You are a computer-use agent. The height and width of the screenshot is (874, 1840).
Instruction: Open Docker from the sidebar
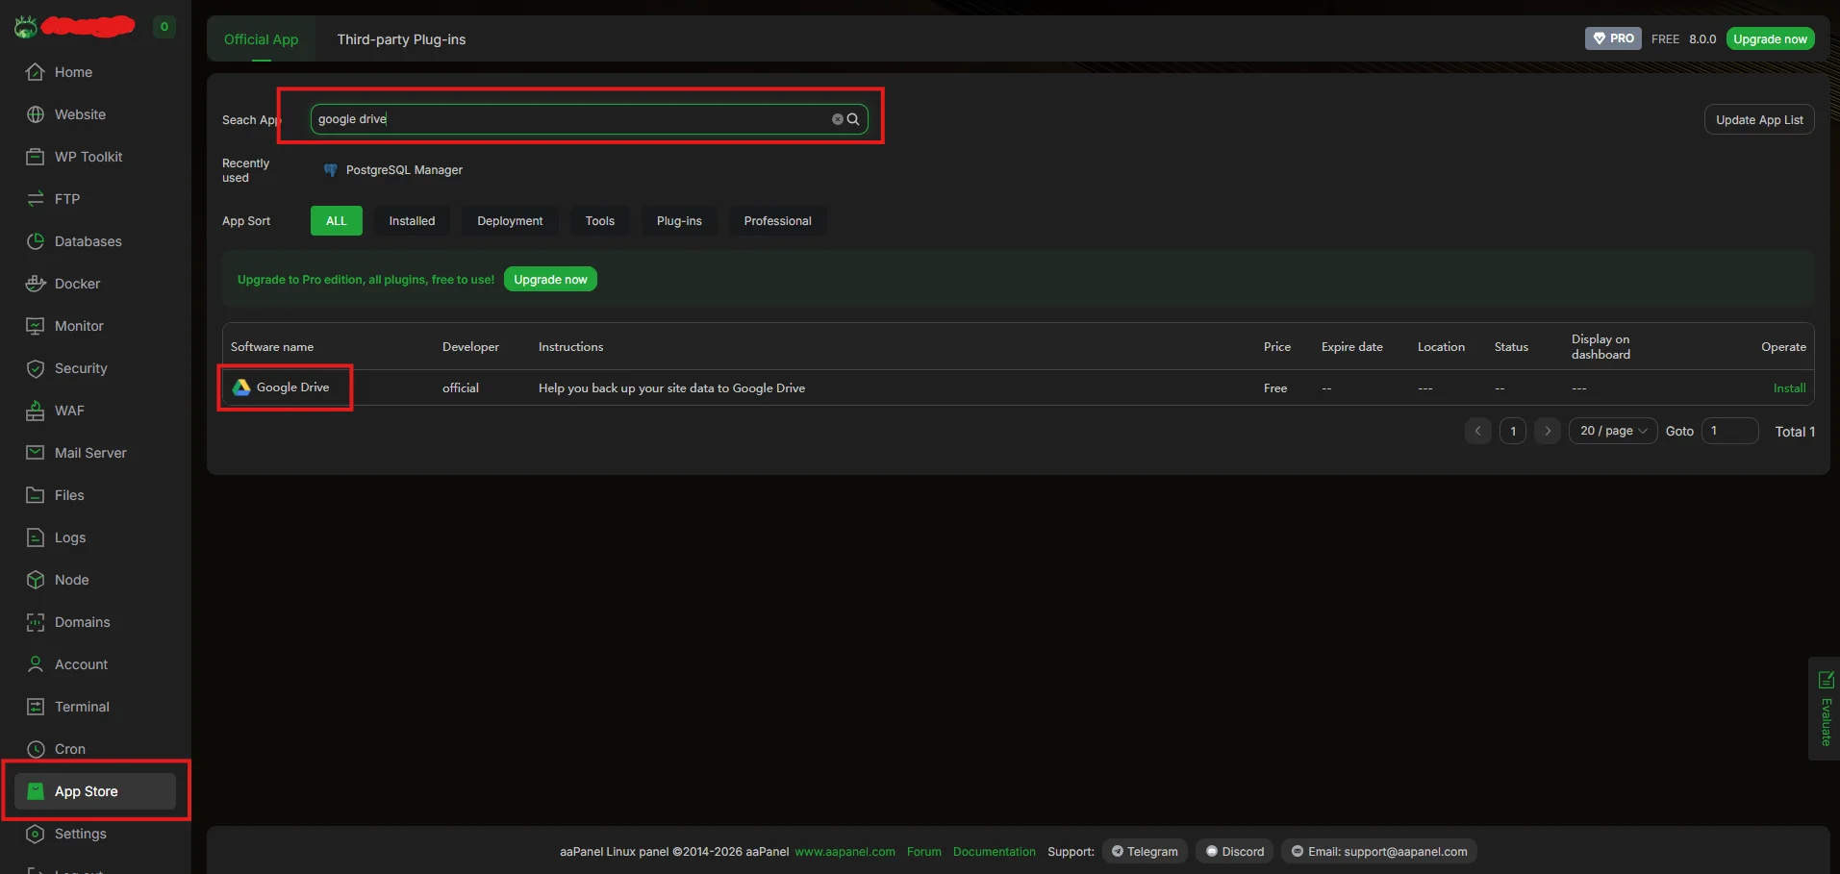(77, 284)
